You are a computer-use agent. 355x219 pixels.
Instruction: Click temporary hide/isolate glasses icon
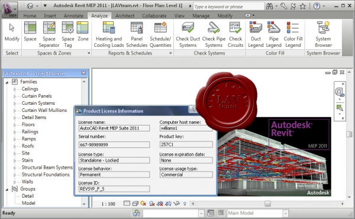pyautogui.click(x=176, y=204)
